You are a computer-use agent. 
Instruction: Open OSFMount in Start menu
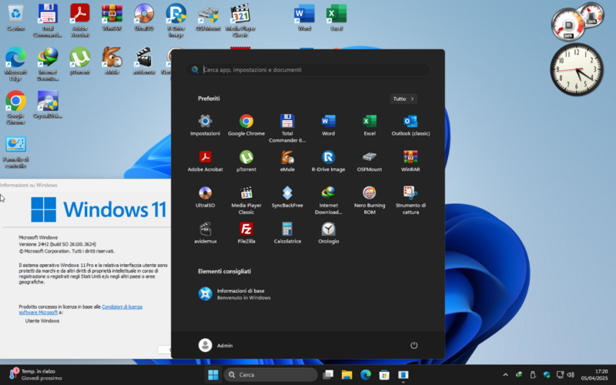(x=370, y=161)
